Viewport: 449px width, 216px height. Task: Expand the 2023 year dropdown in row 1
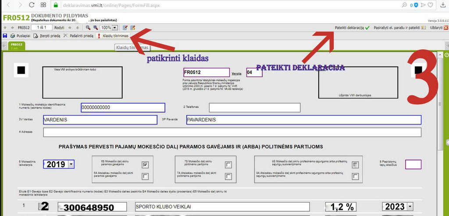[410, 207]
